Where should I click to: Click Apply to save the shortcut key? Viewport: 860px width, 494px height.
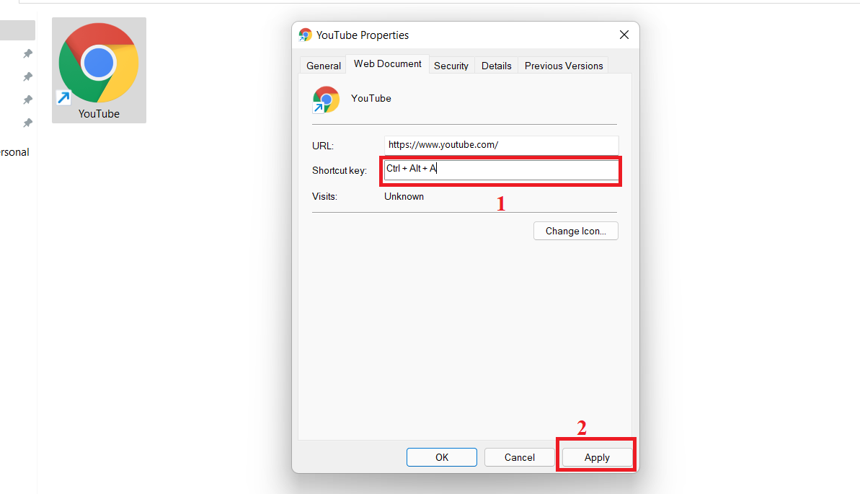596,457
